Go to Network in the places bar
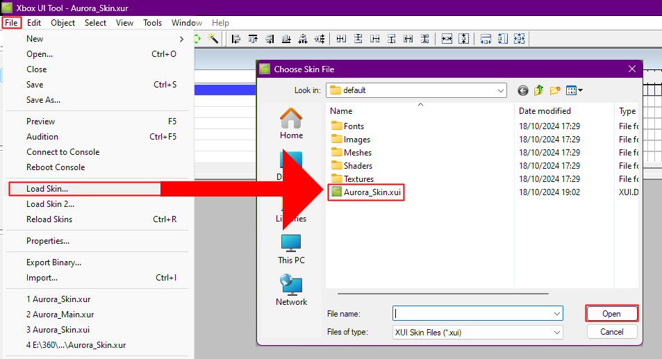The width and height of the screenshot is (662, 359). [x=291, y=290]
